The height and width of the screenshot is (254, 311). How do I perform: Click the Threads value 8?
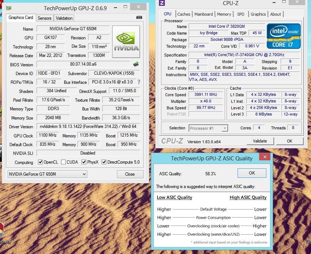point(293,128)
